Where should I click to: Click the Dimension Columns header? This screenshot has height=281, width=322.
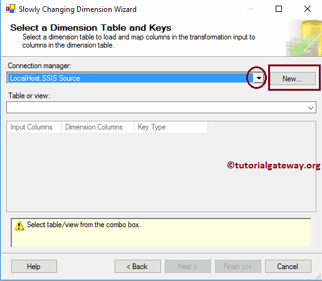(98, 127)
